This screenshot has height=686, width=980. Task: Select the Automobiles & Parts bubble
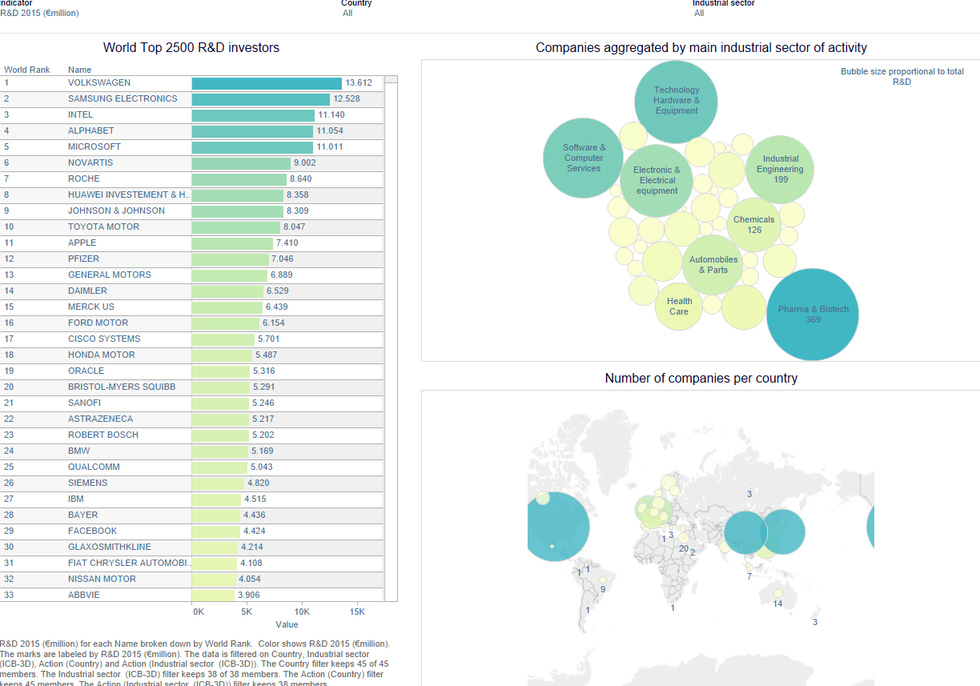(713, 264)
